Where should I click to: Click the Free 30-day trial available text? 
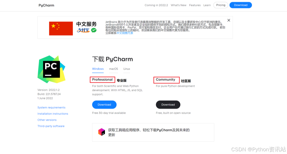coord(109,113)
